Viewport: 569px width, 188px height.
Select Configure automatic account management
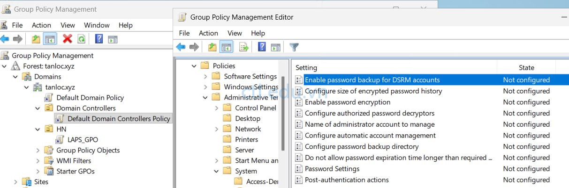tap(370, 136)
